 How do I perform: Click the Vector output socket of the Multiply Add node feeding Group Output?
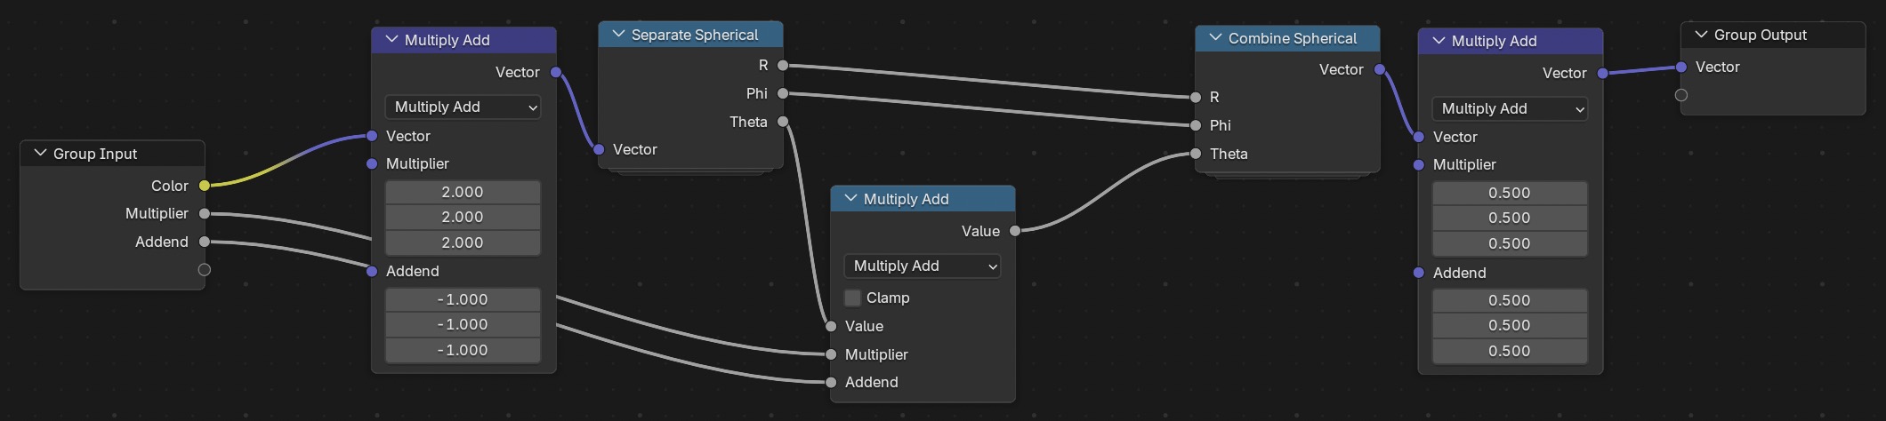coord(1603,73)
